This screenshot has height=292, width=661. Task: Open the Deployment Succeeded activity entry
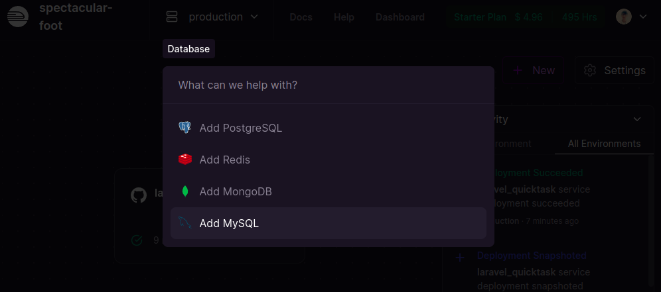pos(538,173)
